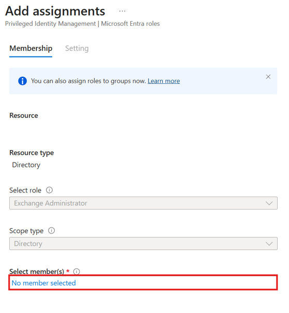Open the ellipsis menu beside Add assignments
This screenshot has width=289, height=313.
pos(122,11)
